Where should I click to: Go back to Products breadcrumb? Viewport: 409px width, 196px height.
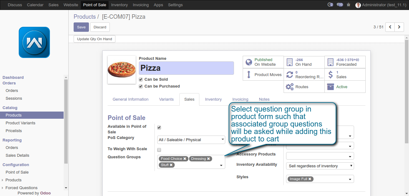pyautogui.click(x=85, y=17)
